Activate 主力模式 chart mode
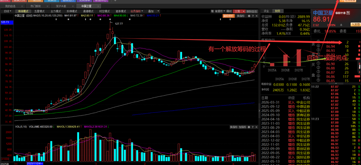 coord(56,11)
